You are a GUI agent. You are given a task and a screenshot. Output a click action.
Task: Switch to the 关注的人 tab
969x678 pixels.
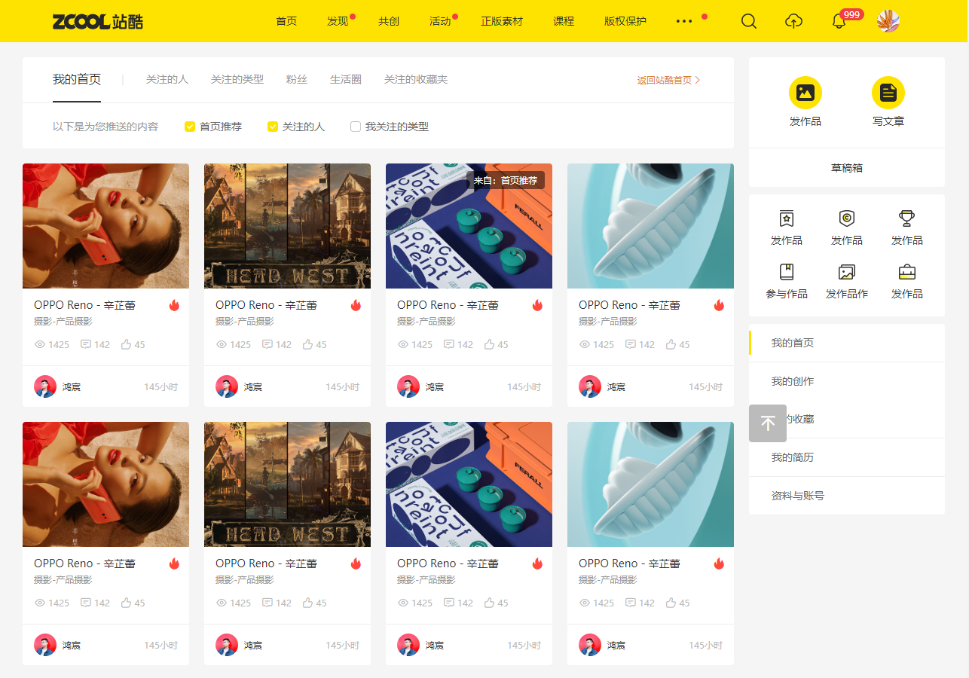tap(167, 79)
